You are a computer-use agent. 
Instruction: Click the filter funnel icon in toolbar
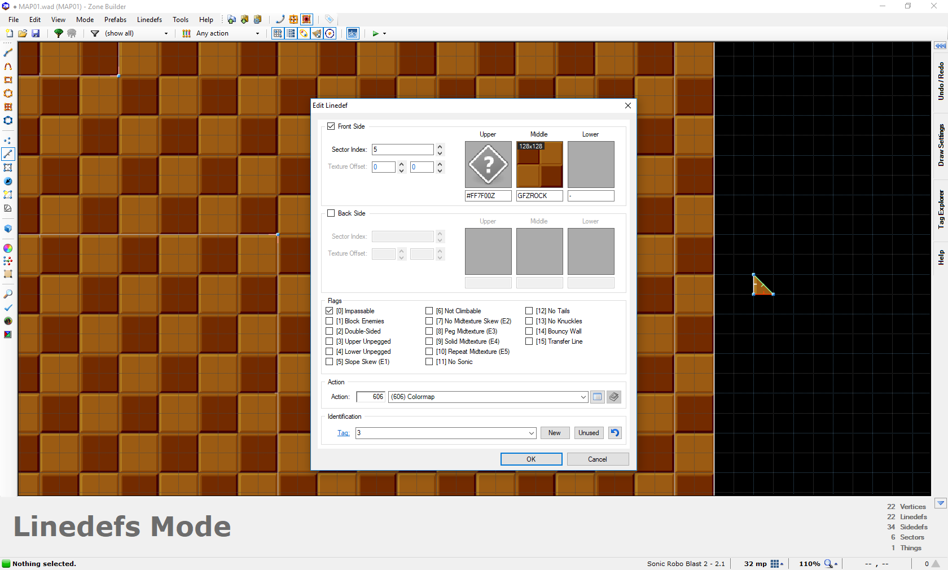pyautogui.click(x=95, y=33)
